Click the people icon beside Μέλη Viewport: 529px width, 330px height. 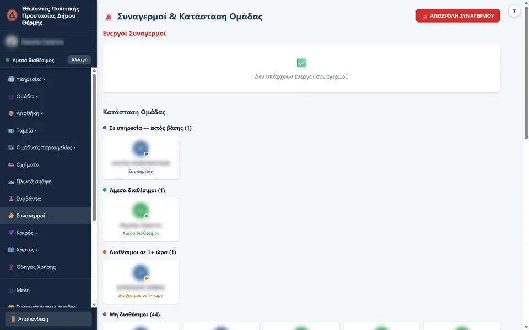click(11, 290)
